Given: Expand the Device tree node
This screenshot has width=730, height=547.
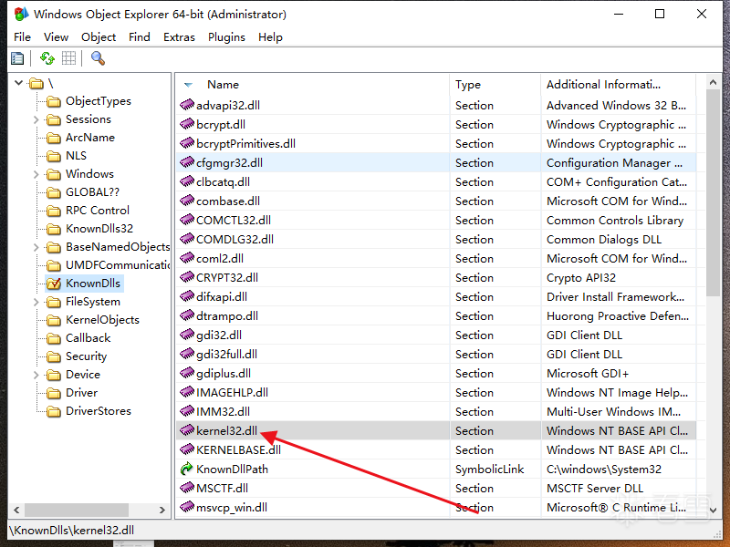Looking at the screenshot, I should click(36, 375).
